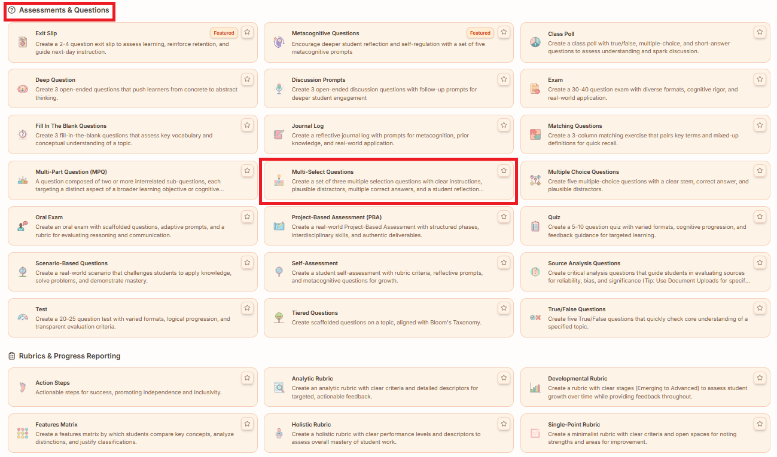
Task: Favorite the Exit Slip tool with star
Action: pos(248,33)
